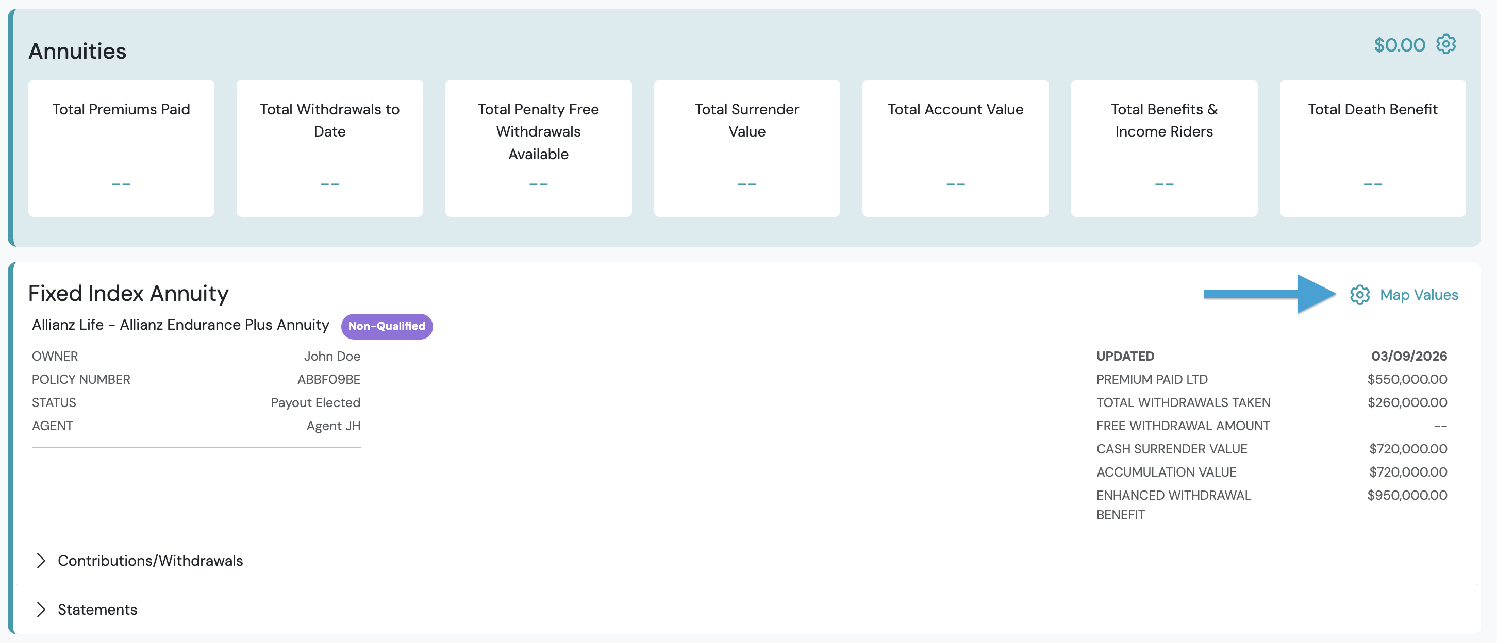Click the Non-Qualified badge

[x=387, y=326]
